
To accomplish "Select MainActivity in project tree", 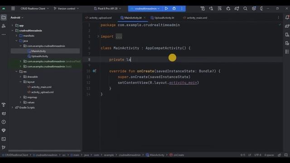I will [x=45, y=51].
